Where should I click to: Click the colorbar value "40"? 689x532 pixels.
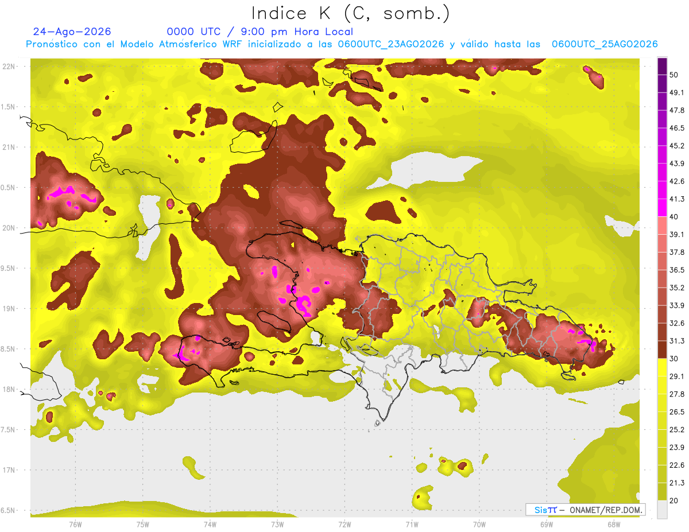click(x=674, y=217)
